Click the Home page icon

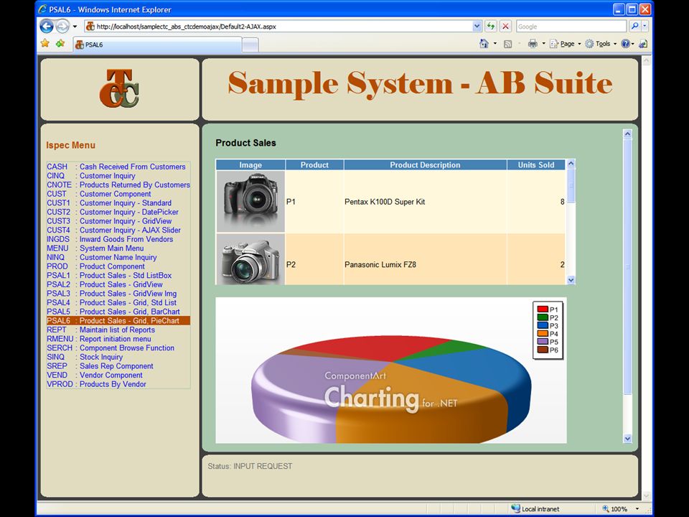pos(484,44)
